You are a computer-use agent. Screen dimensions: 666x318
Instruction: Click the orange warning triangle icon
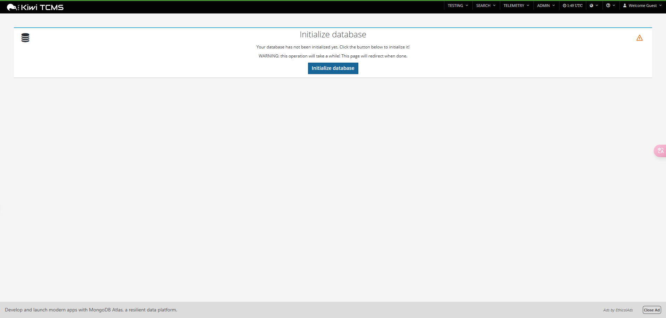coord(639,38)
